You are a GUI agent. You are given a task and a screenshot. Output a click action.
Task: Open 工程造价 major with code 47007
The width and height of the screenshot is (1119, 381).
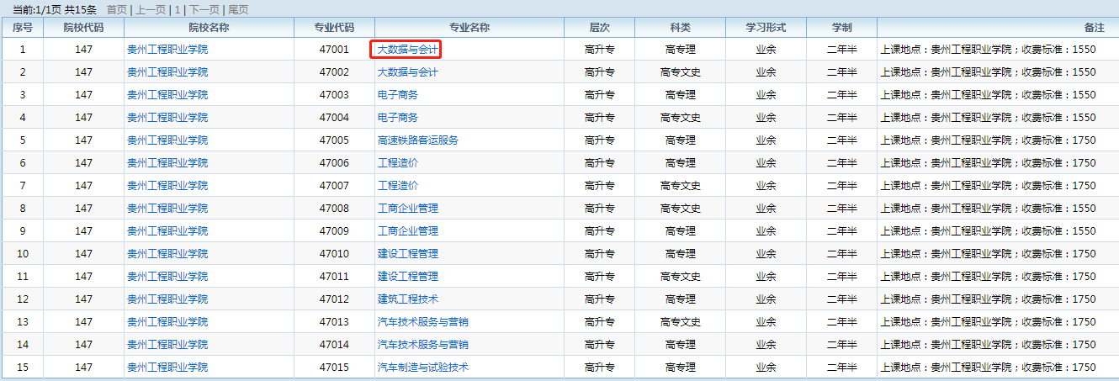point(397,186)
